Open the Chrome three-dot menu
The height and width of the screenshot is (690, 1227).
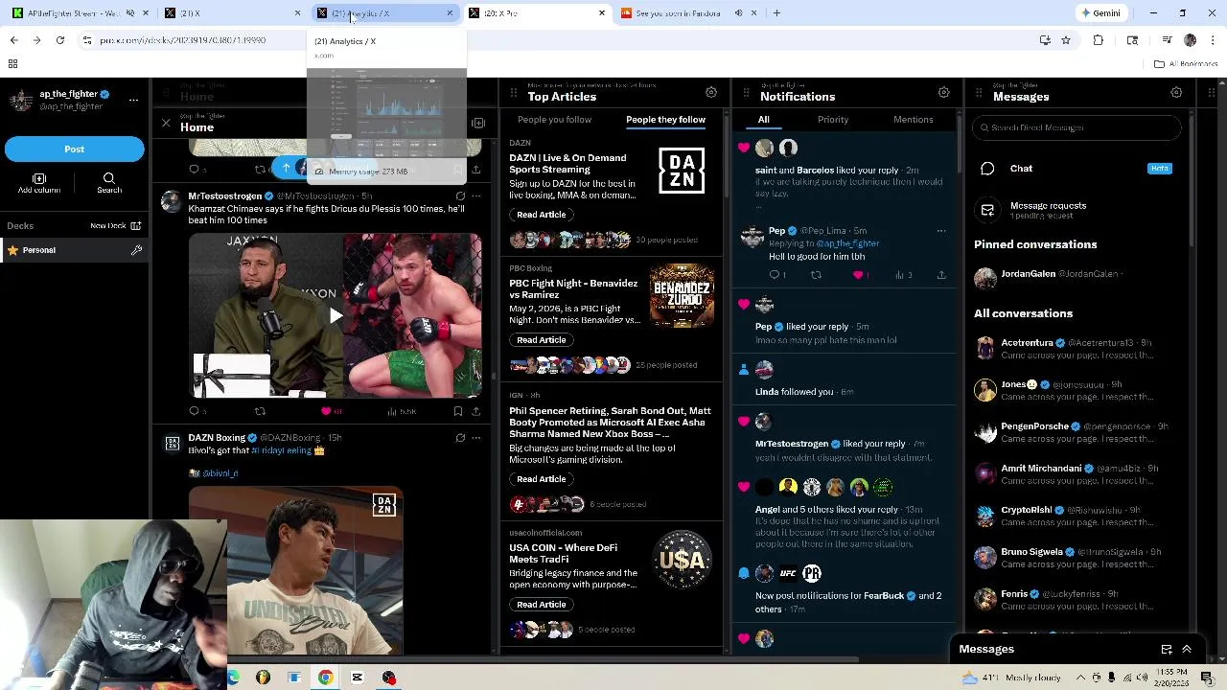tap(1213, 40)
